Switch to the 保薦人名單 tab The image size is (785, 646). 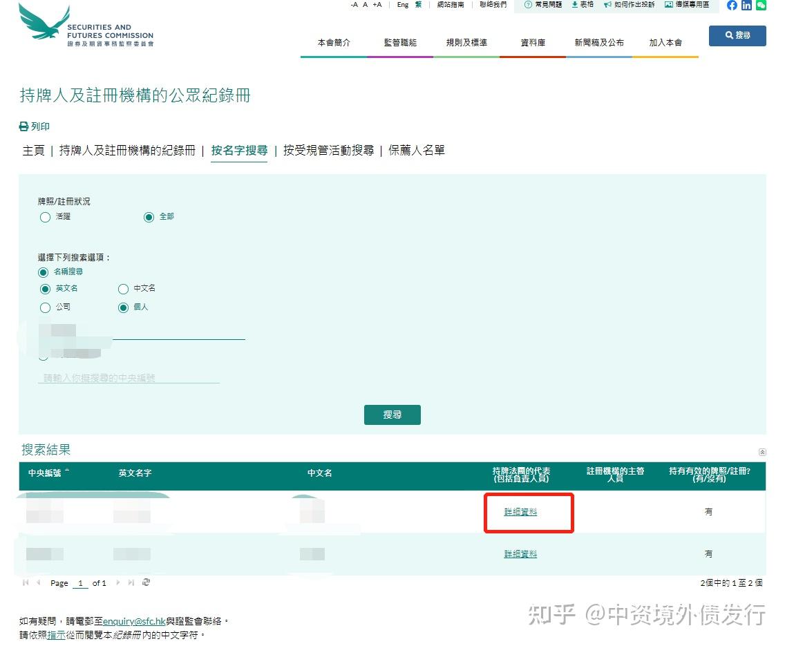pyautogui.click(x=417, y=150)
